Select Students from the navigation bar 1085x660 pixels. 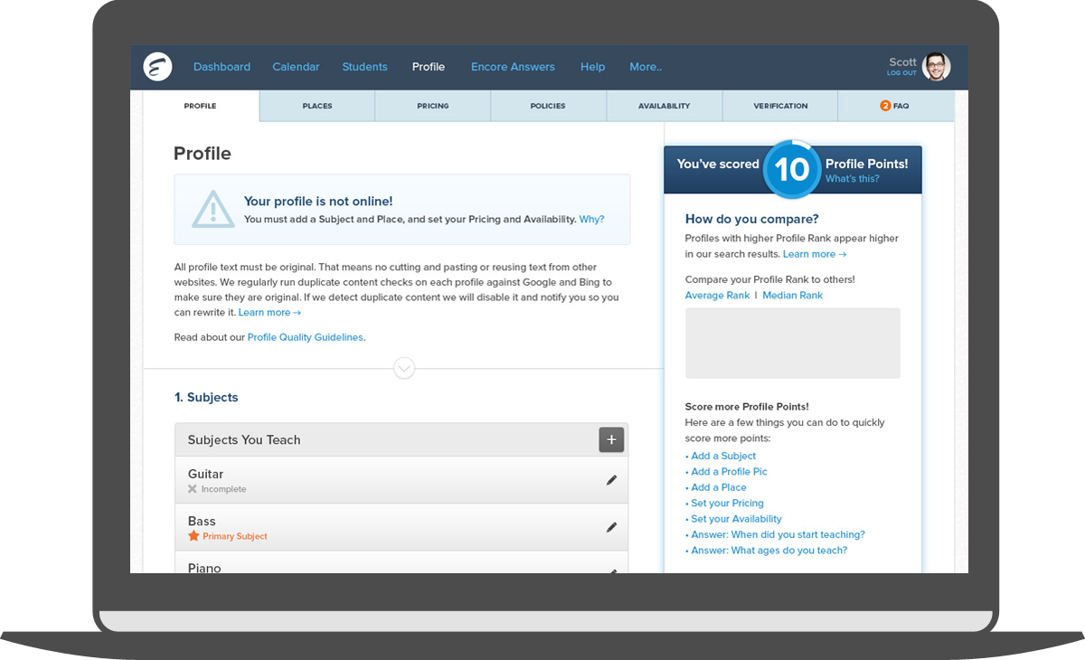click(x=364, y=67)
